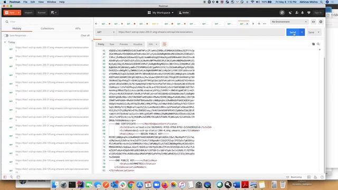Switch to the Collections sidebar tab

click(x=48, y=28)
